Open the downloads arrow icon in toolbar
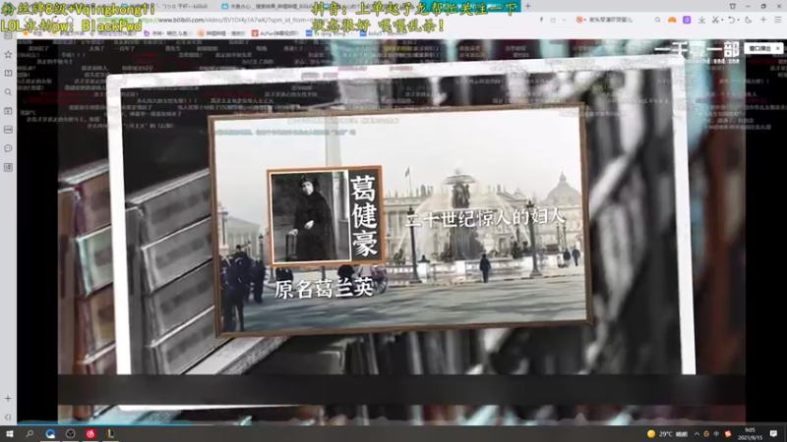Viewport: 787px width, 442px height. click(701, 20)
